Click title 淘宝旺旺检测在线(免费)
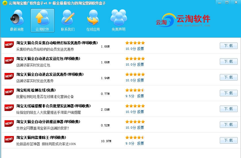241x158 pixels. 36,90
